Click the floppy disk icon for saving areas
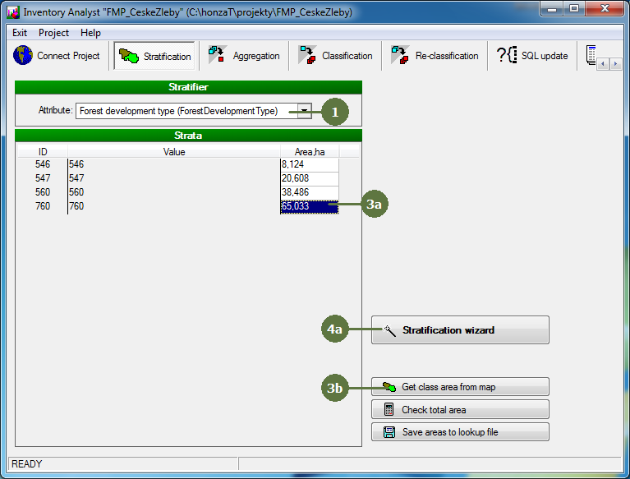The height and width of the screenshot is (479, 630). (389, 432)
